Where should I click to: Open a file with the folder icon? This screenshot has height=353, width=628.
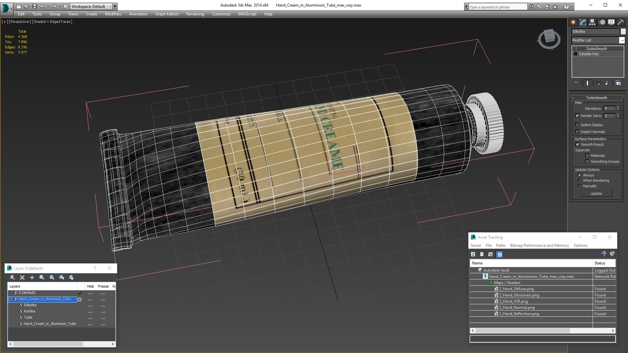pos(26,6)
